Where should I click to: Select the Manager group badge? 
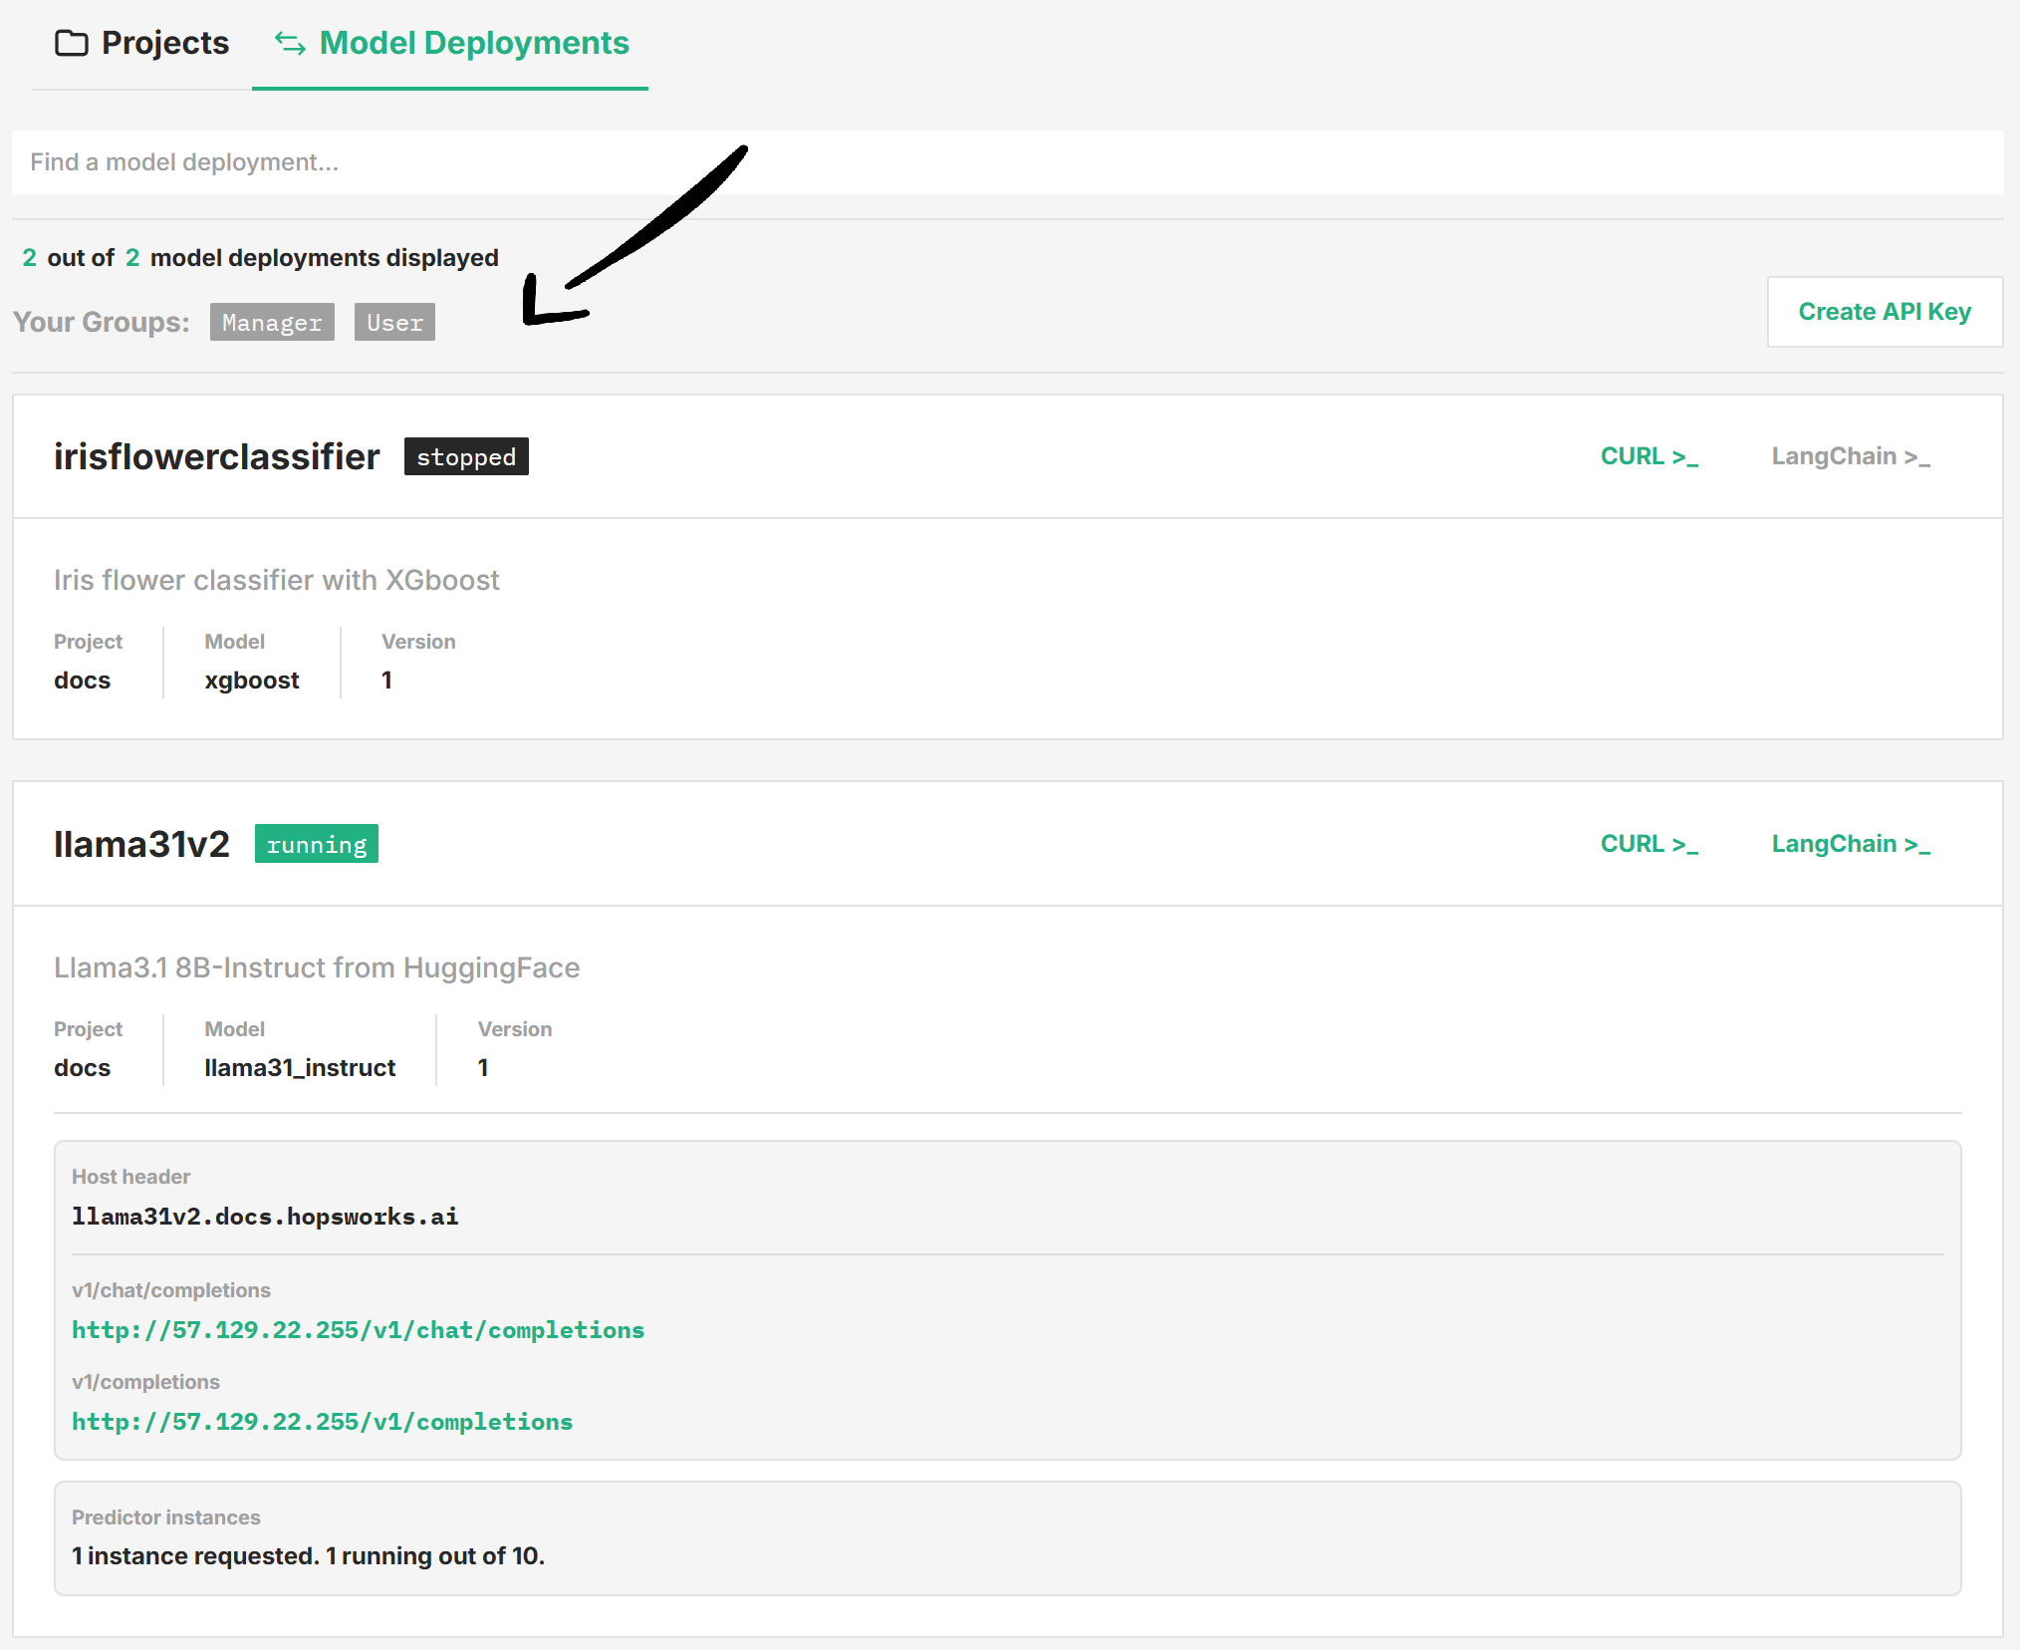[x=272, y=323]
